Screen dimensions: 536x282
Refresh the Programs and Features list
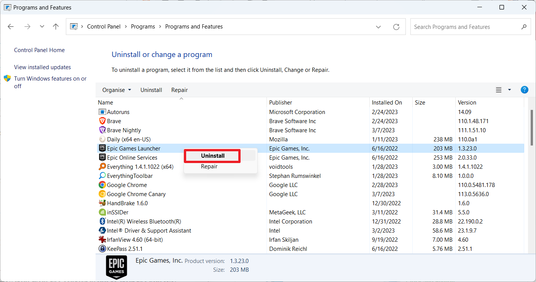[396, 27]
